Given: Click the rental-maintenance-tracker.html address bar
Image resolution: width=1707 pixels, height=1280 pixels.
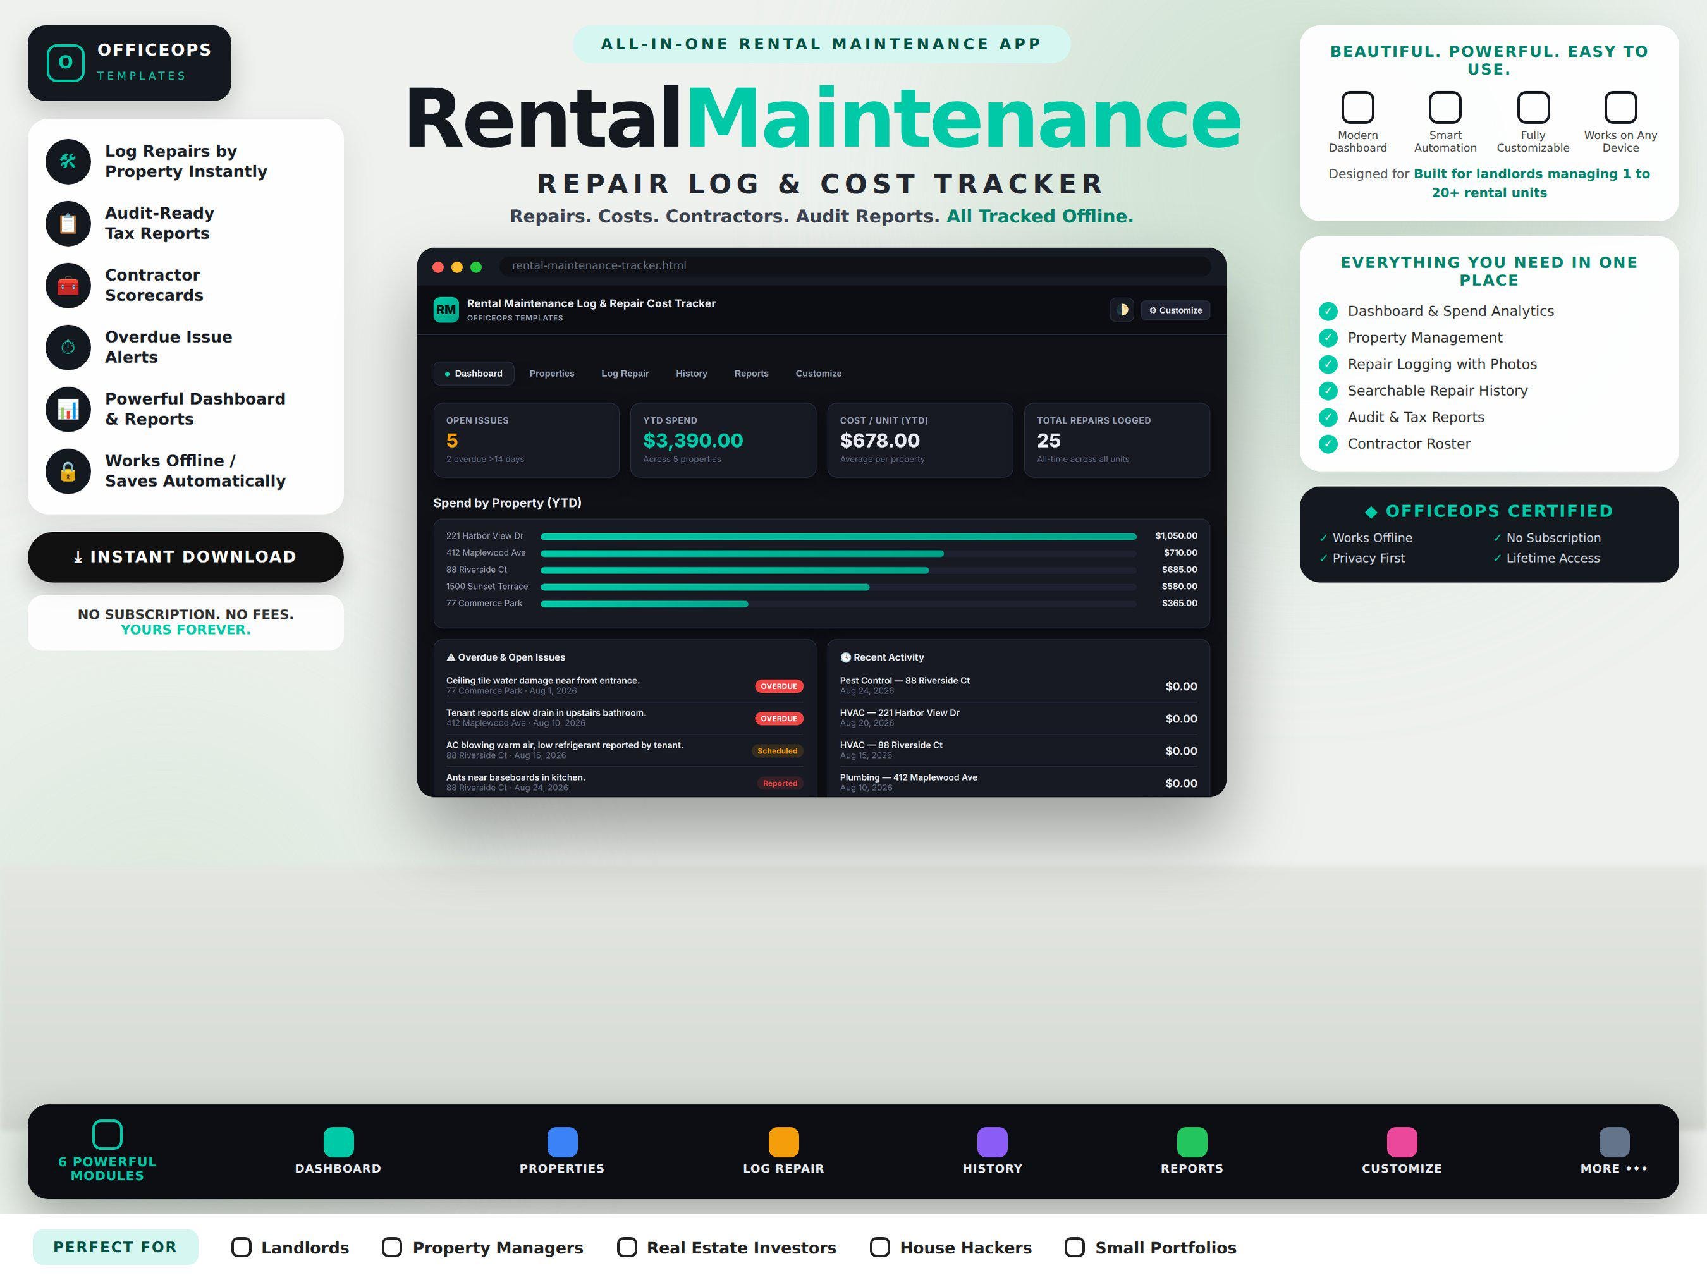Looking at the screenshot, I should pyautogui.click(x=855, y=265).
